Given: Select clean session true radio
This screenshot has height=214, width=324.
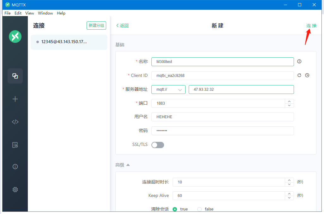Looking at the screenshot, I should point(175,209).
